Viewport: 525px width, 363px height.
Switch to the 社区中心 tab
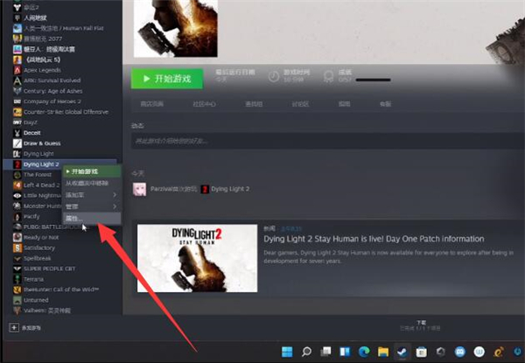tap(204, 104)
